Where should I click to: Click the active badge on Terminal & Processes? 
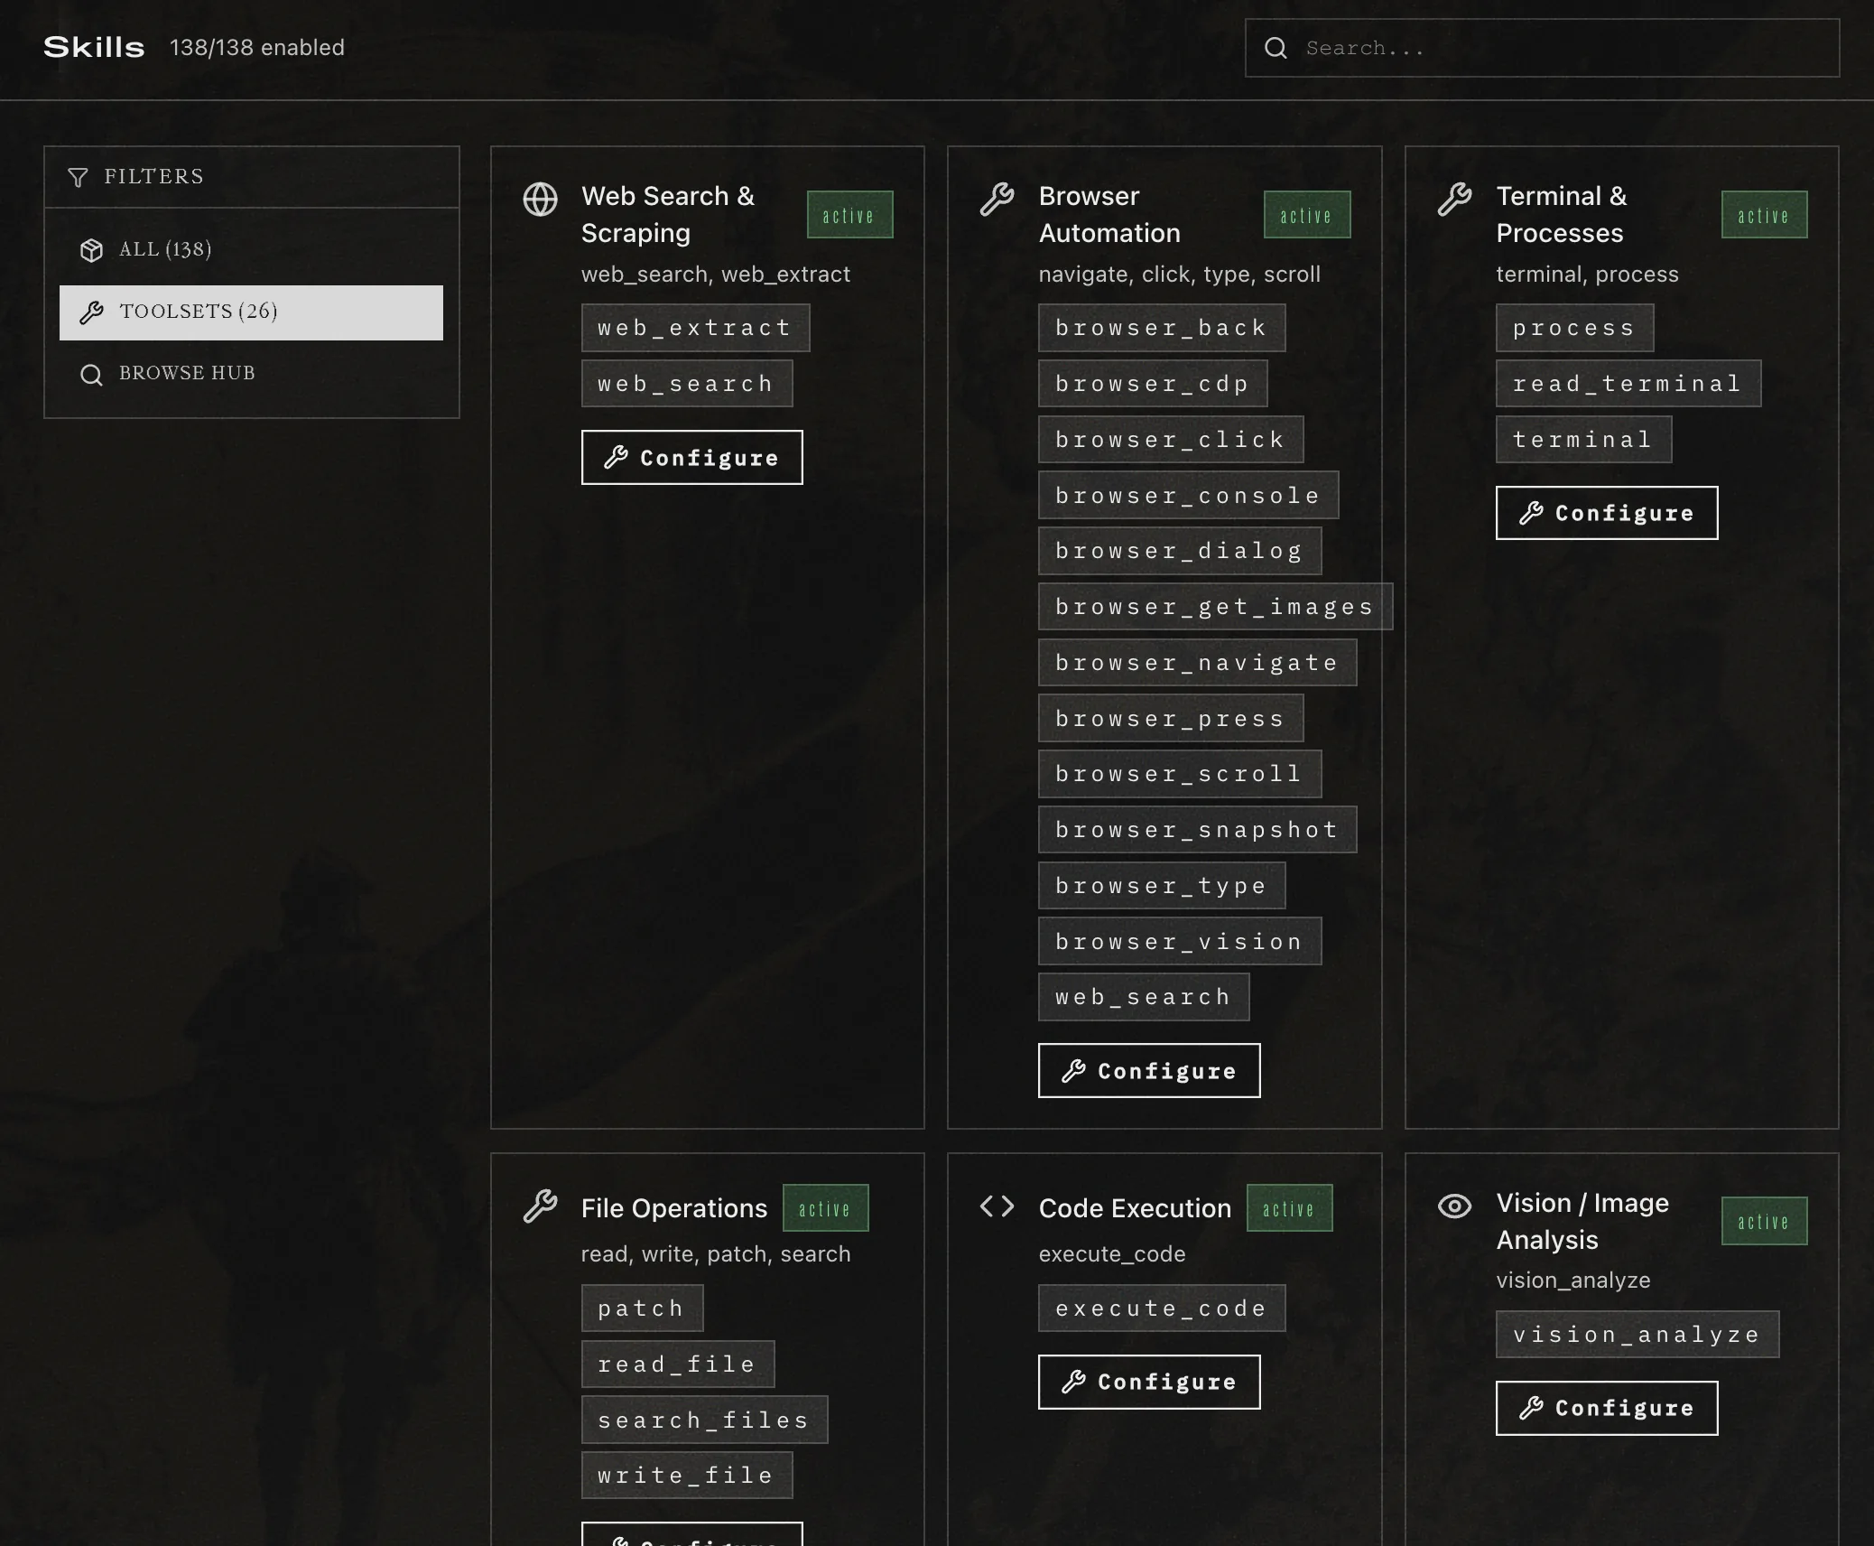coord(1764,215)
